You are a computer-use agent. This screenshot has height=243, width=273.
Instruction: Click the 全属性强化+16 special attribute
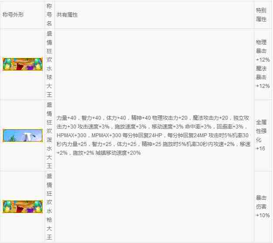point(261,135)
